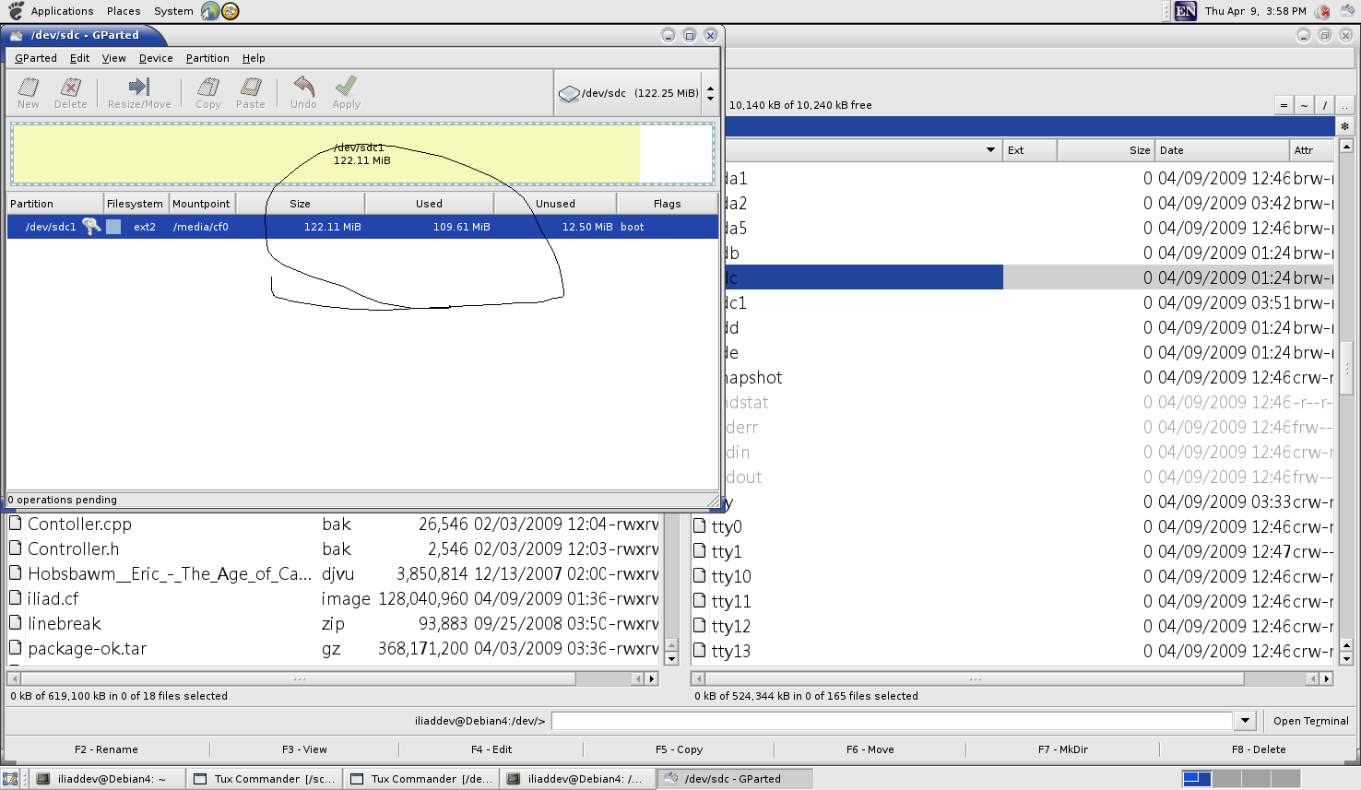Click the file icon next to tty10
Screen dimensions: 1361x790
700,576
